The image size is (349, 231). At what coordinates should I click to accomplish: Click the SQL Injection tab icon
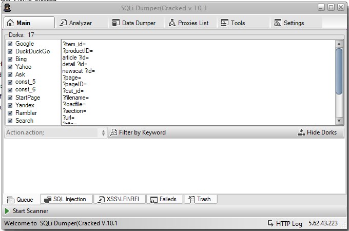[48, 199]
